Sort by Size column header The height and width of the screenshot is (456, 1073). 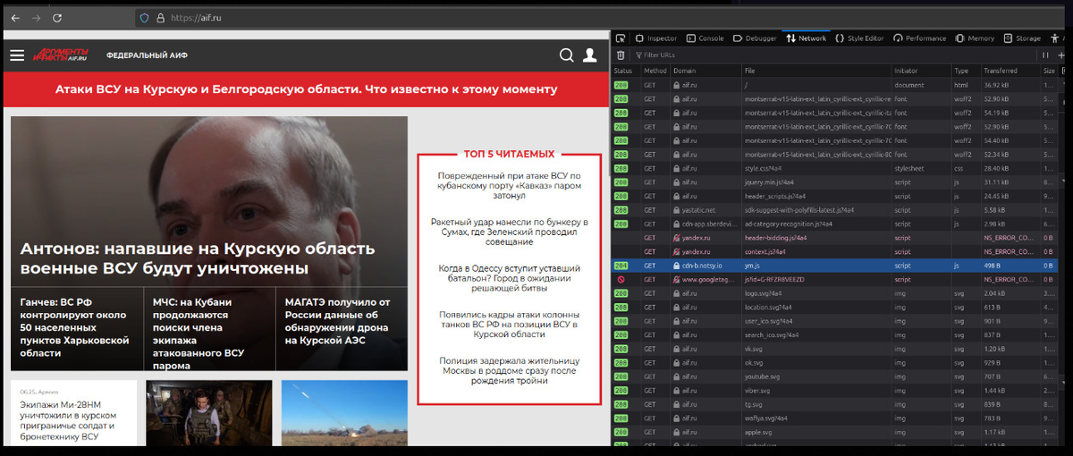pos(1050,71)
